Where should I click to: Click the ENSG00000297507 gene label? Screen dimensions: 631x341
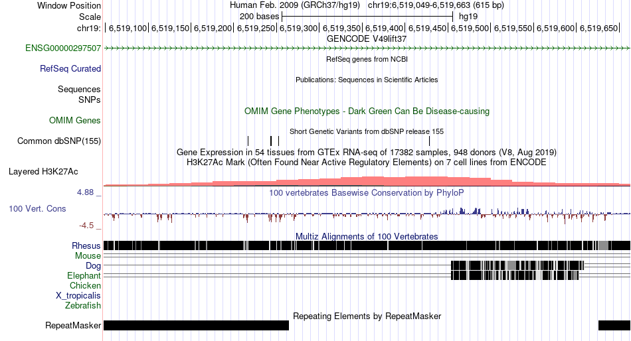pos(63,48)
